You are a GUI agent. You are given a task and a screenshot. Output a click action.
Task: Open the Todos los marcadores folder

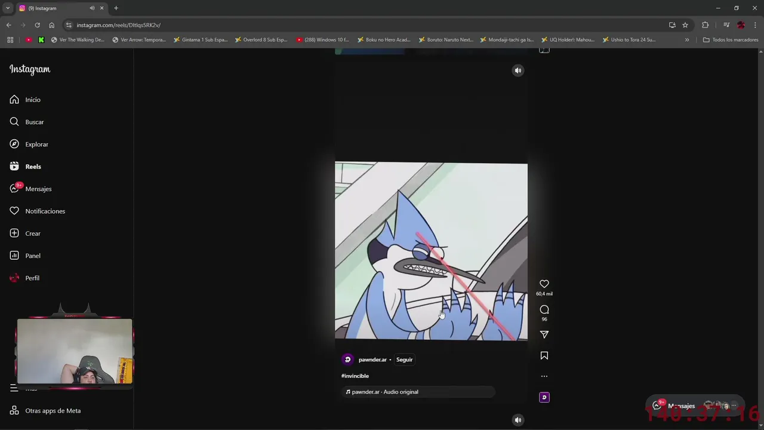coord(731,40)
